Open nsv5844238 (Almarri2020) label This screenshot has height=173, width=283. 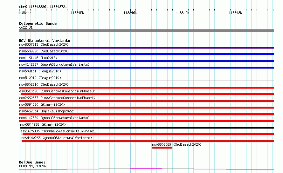click(x=43, y=124)
